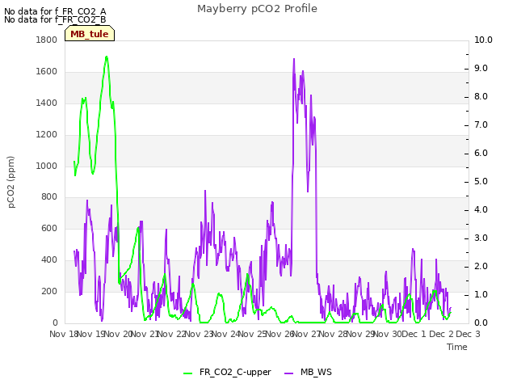The image size is (517, 388).
Task: Click the Time axis label
Action: pos(457,347)
